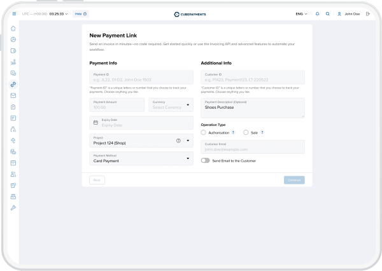Open the Currency dropdown
This screenshot has height=271, width=382.
coord(171,104)
